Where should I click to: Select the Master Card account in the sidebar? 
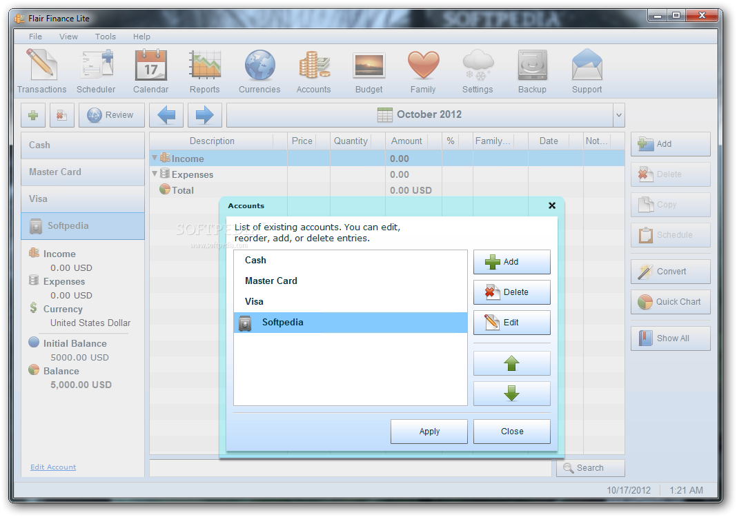point(83,172)
